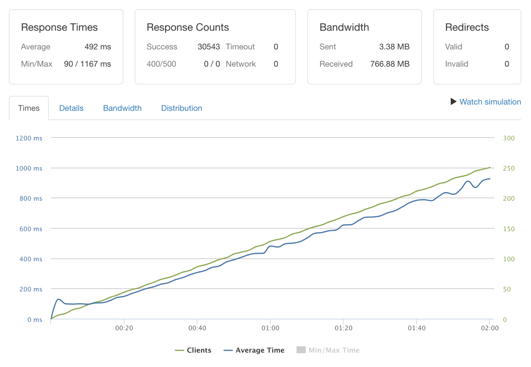Click the 1200 ms axis label

click(x=29, y=138)
